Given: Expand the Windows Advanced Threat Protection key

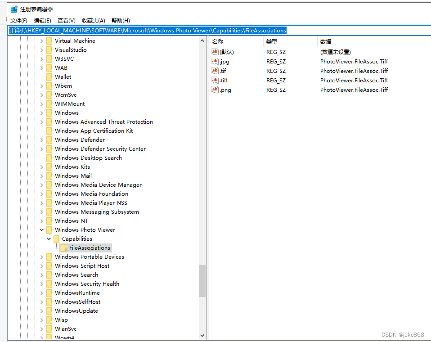Looking at the screenshot, I should (x=41, y=122).
